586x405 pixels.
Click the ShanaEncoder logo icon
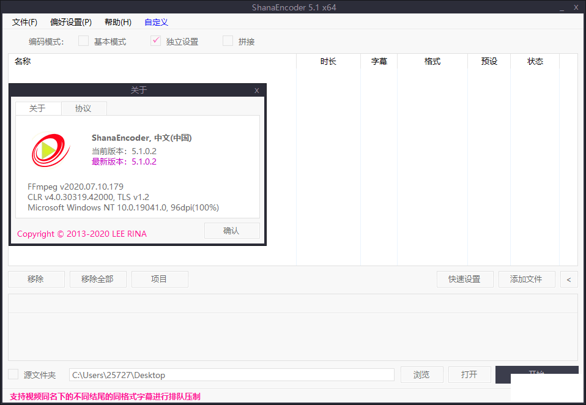[x=50, y=150]
